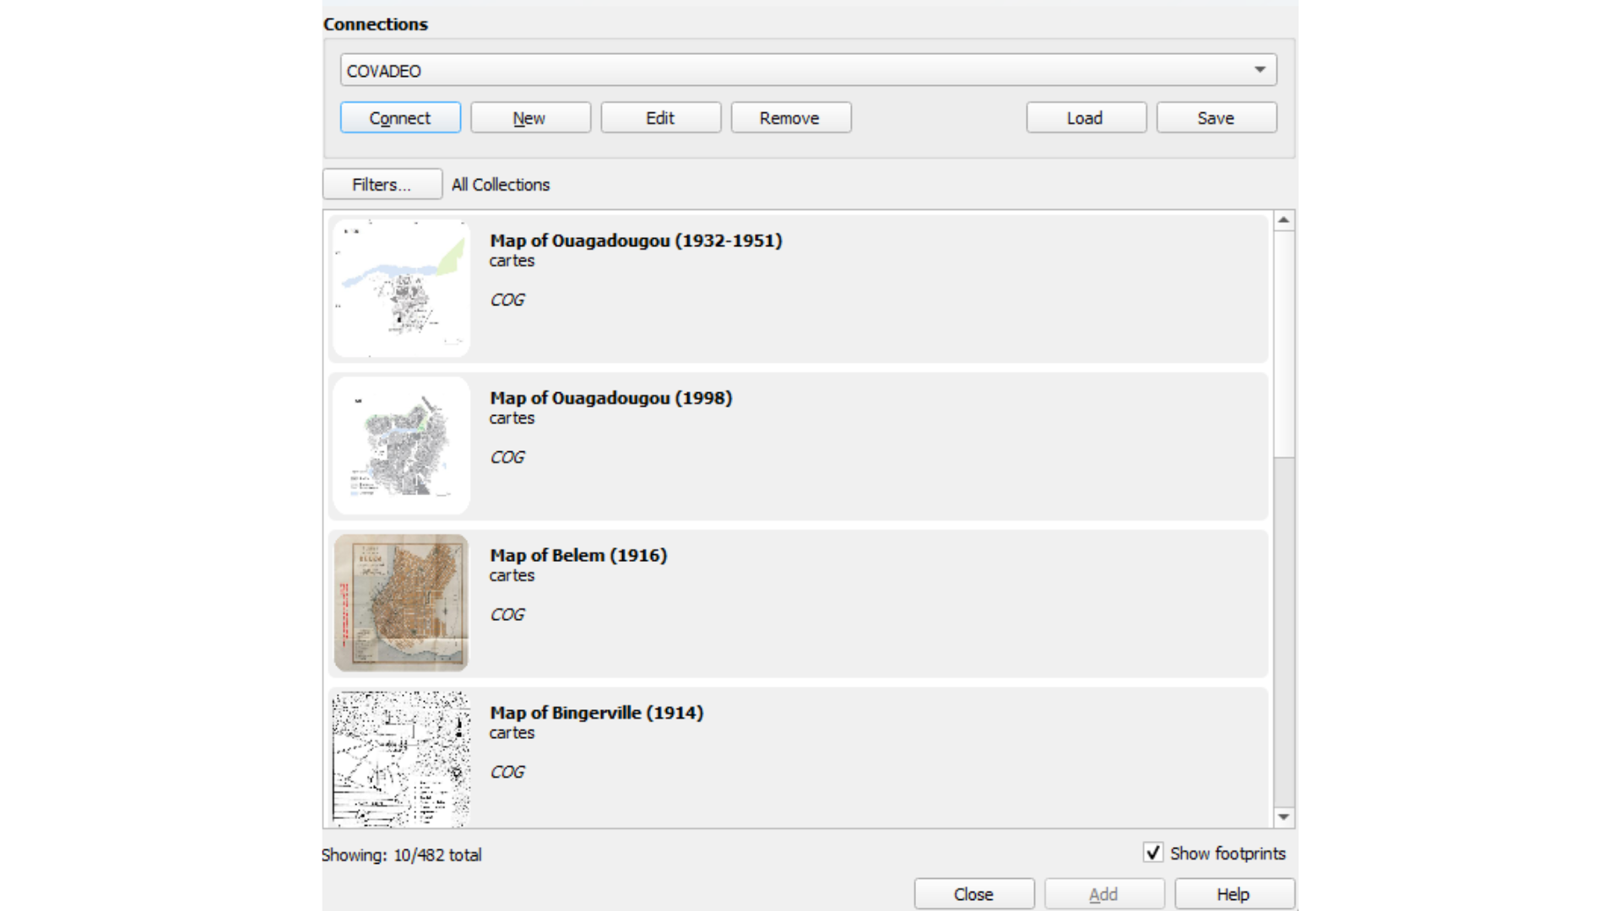Click title Map of Belem (1916)
Viewport: 1621px width, 911px height.
coord(578,556)
